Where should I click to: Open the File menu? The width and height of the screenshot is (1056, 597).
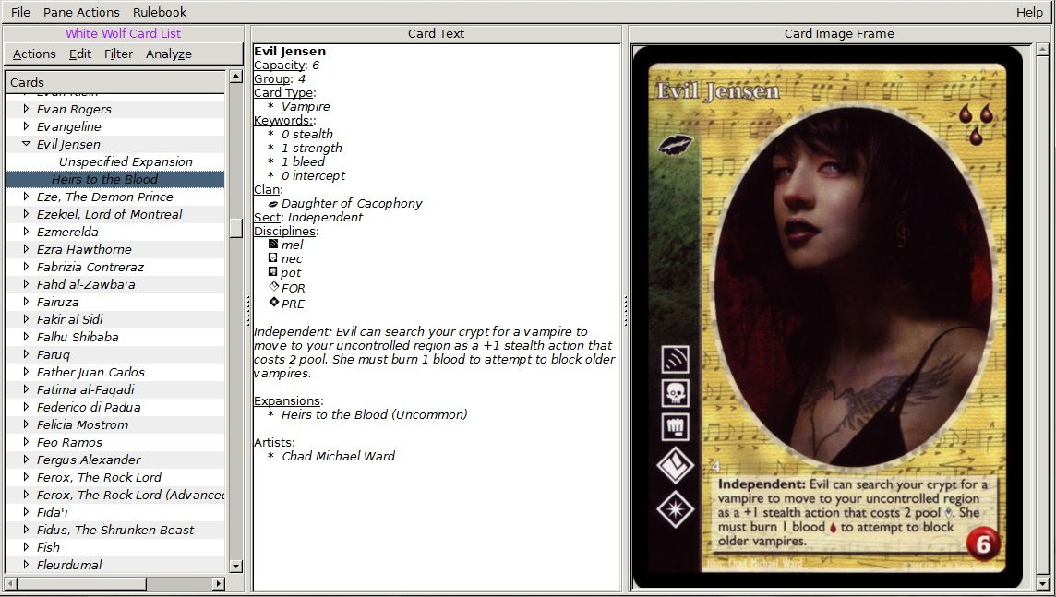coord(20,12)
